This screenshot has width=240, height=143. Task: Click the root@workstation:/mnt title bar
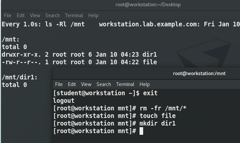click(199, 73)
